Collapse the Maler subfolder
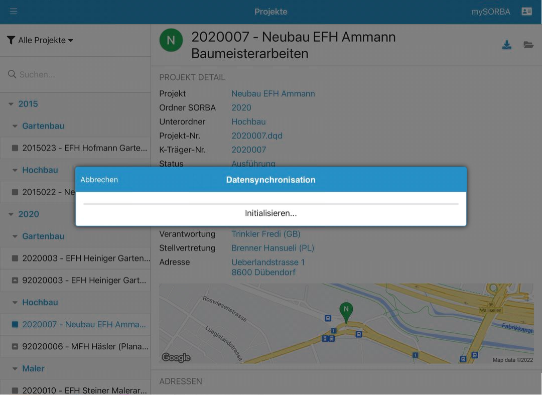This screenshot has width=542, height=395. point(15,369)
